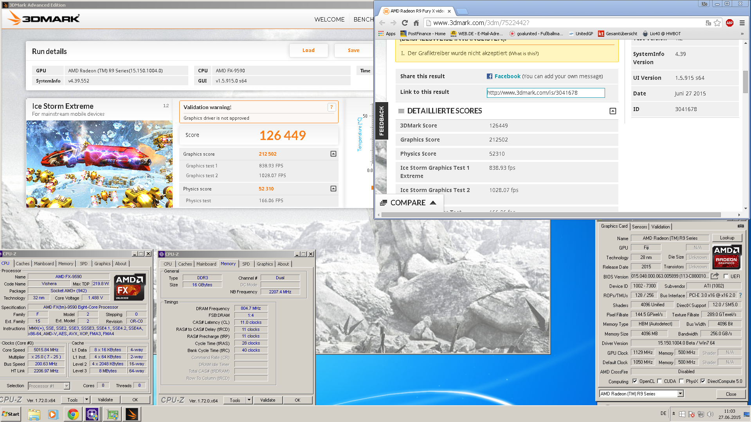
Task: Open SPD tab in right CPU-Z window
Action: click(x=246, y=264)
